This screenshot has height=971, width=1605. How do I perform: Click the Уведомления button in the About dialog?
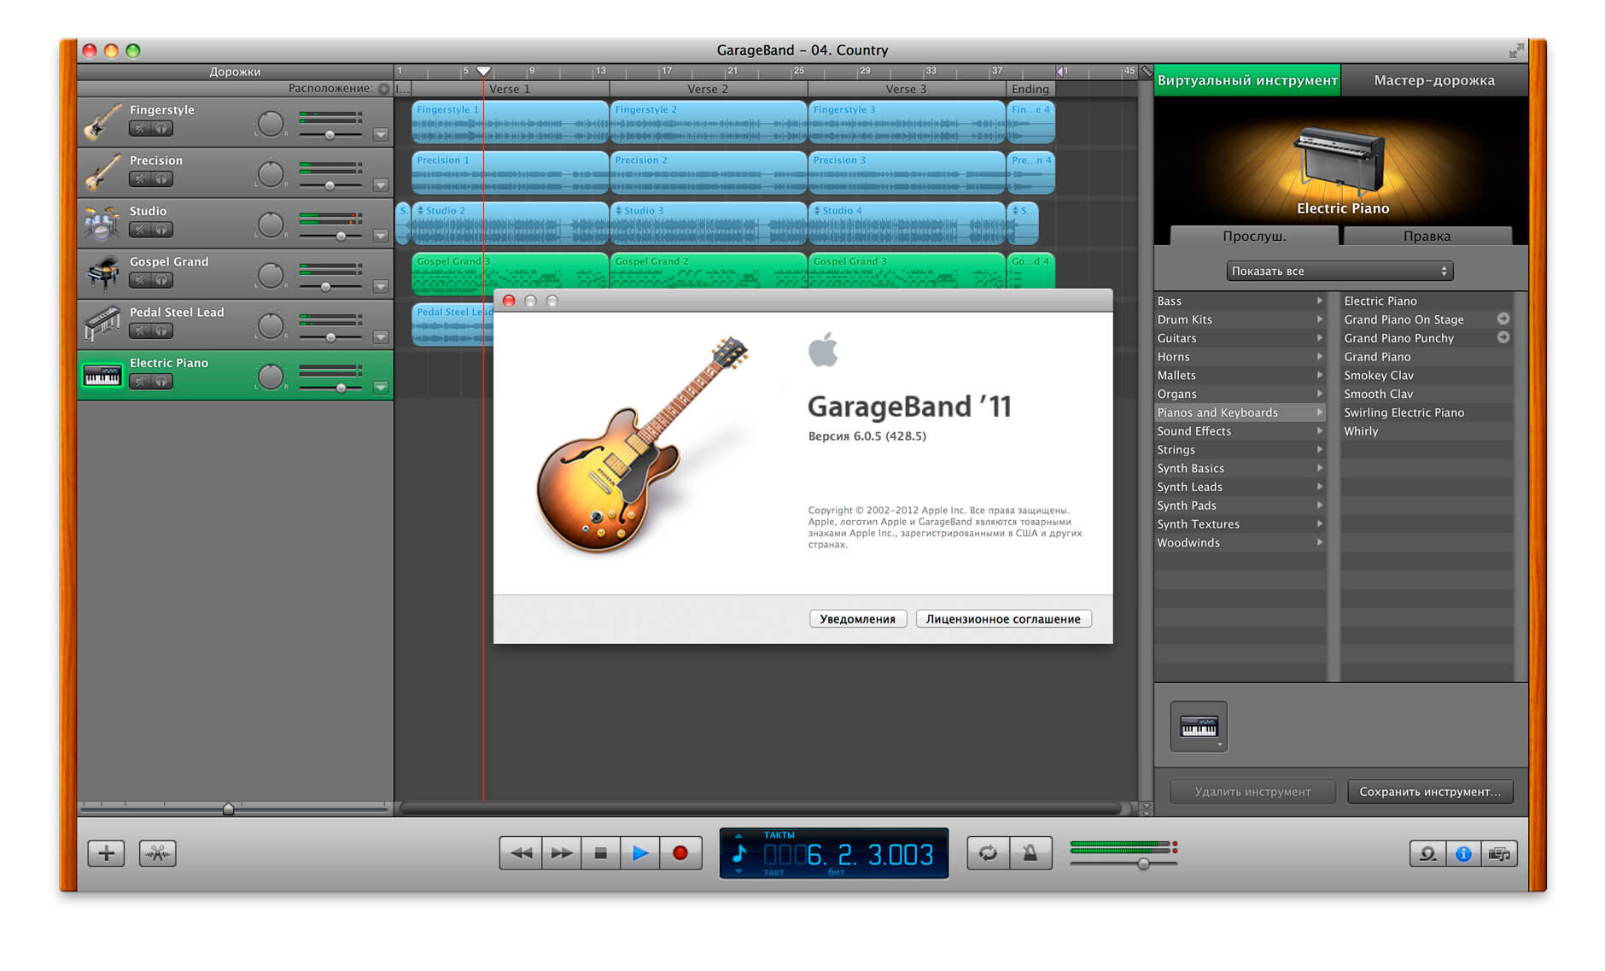coord(857,619)
